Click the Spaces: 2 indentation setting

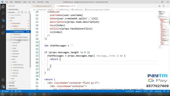(x=138, y=91)
